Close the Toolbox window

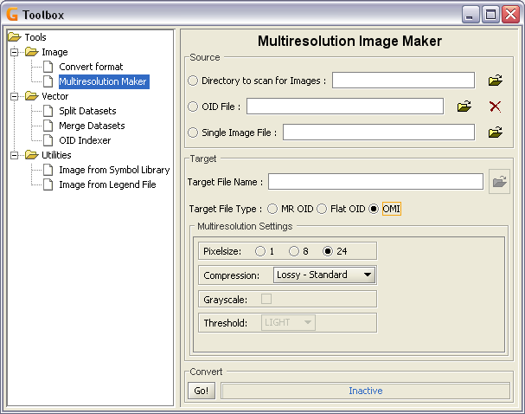tap(510, 15)
